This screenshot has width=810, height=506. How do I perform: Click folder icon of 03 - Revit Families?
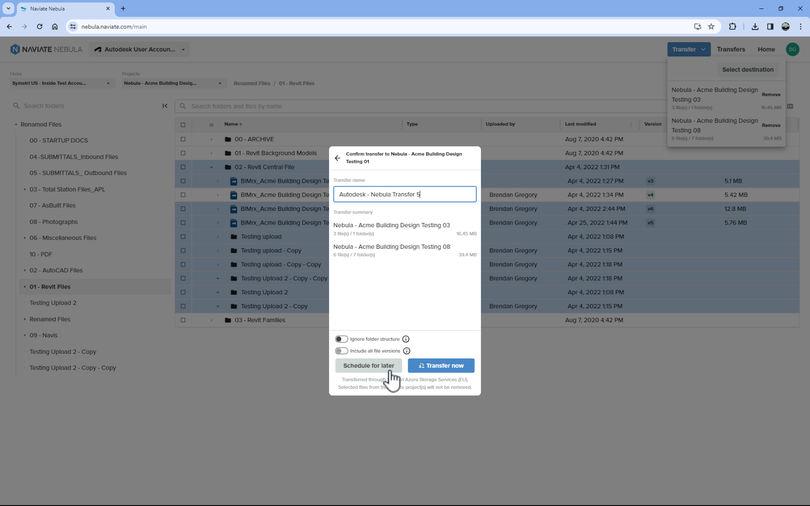click(x=228, y=320)
